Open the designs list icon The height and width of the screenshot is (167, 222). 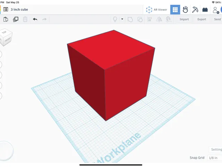6,9
